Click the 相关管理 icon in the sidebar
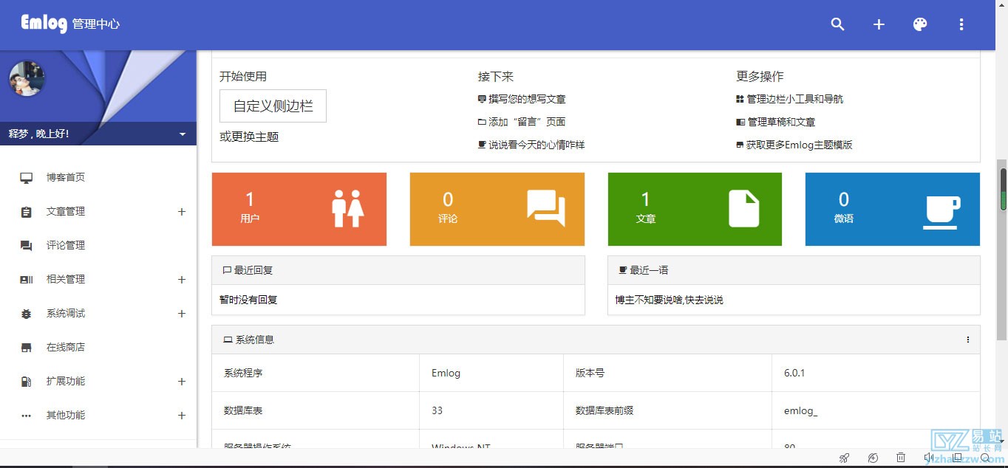The width and height of the screenshot is (1008, 468). pos(26,279)
